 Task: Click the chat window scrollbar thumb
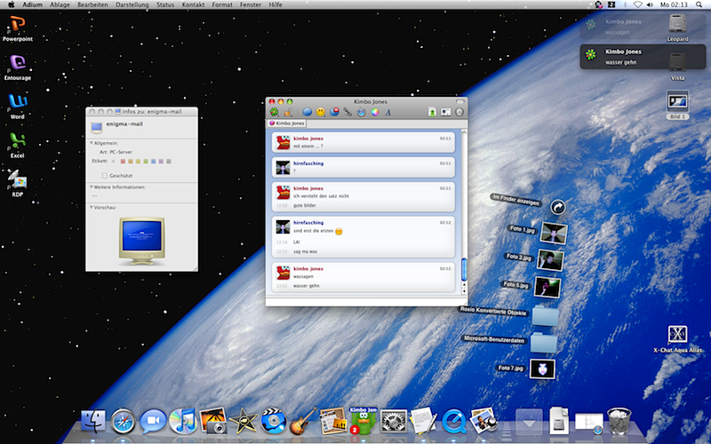click(464, 270)
